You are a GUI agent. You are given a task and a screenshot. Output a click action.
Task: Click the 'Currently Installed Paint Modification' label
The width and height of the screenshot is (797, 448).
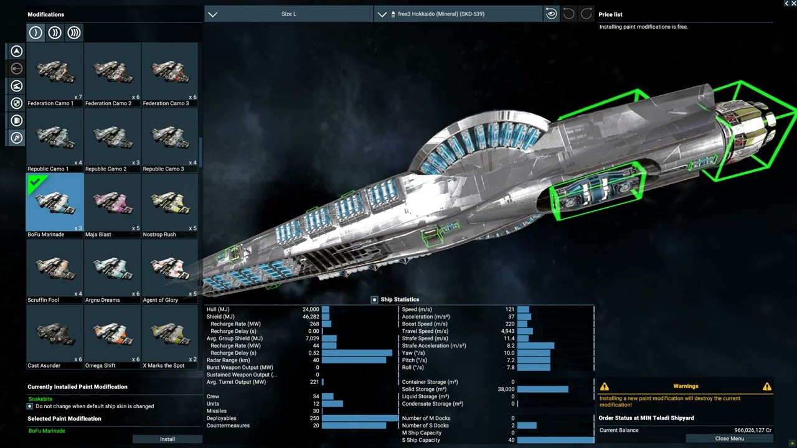(78, 387)
